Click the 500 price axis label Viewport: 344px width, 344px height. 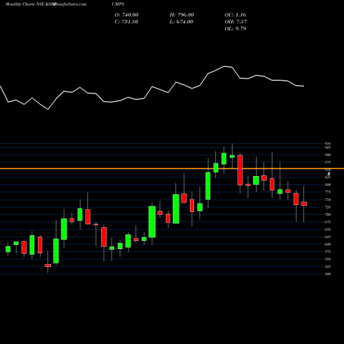[x=327, y=274]
